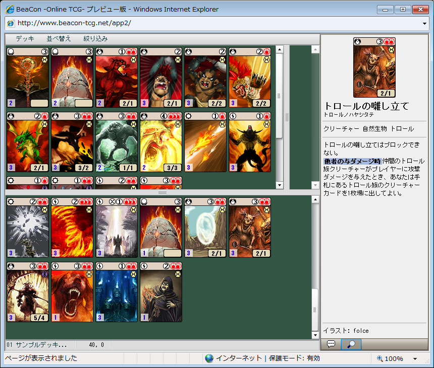Choose the roaring beast mouth deck card
The image size is (434, 368).
click(x=72, y=292)
